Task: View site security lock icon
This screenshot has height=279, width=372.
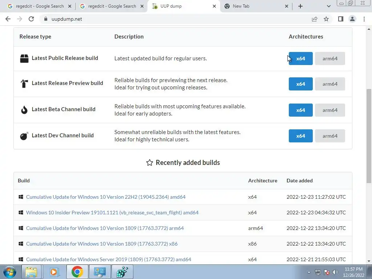Action: click(46, 19)
